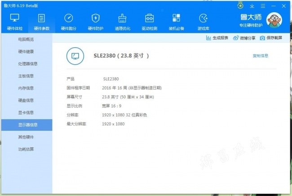
Task: Select 其他硬件 in the sidebar
Action: pyautogui.click(x=26, y=137)
